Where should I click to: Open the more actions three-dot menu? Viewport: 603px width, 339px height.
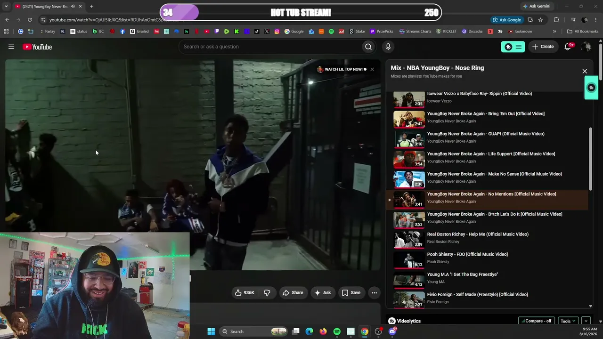tap(374, 293)
